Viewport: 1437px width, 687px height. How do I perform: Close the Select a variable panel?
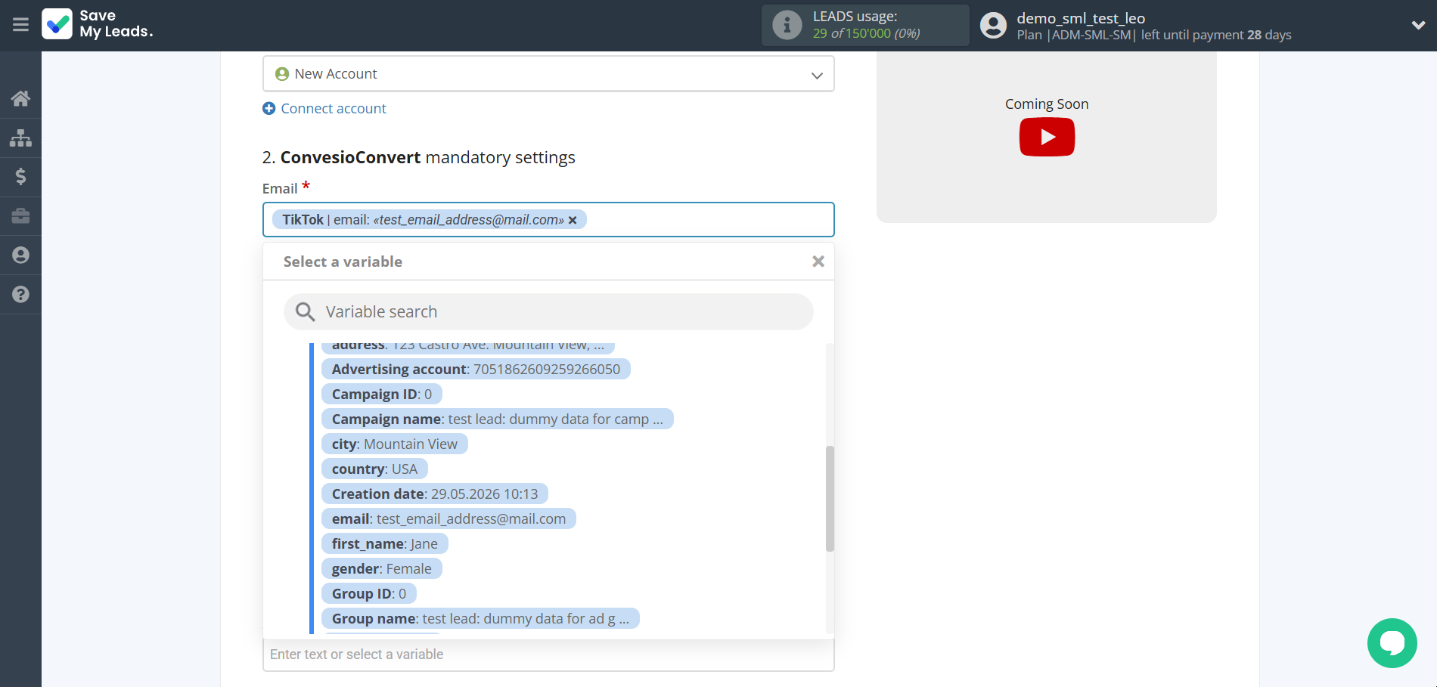818,261
